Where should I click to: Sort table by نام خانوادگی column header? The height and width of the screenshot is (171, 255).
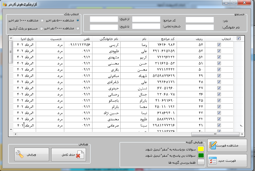(106, 39)
